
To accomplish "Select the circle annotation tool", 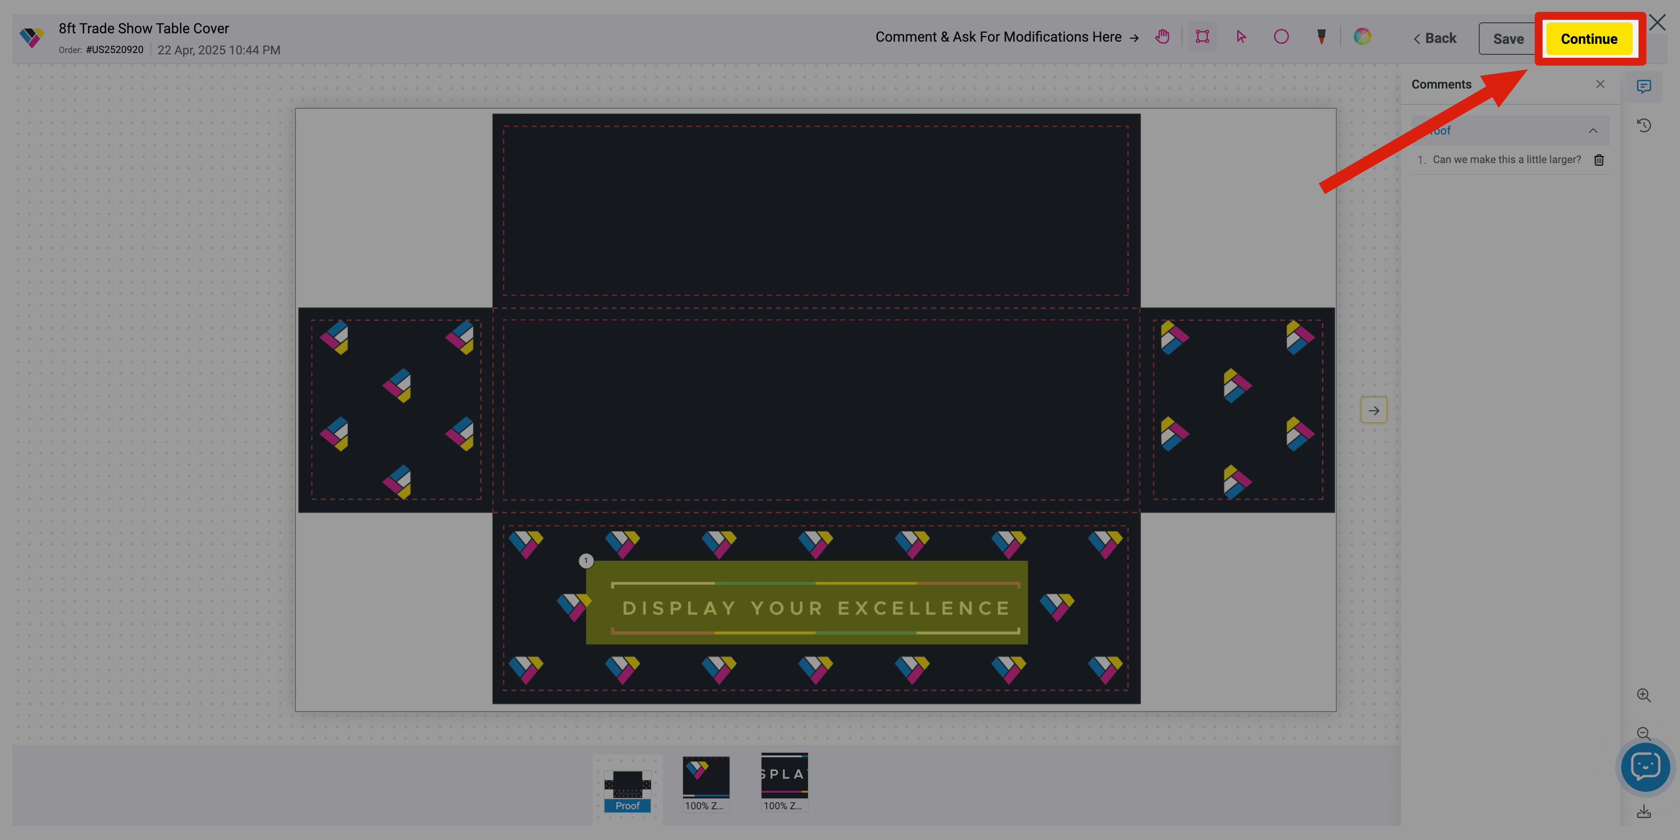I will 1281,36.
